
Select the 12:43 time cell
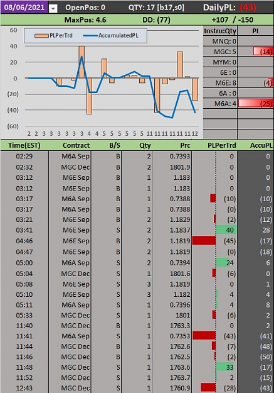click(24, 388)
